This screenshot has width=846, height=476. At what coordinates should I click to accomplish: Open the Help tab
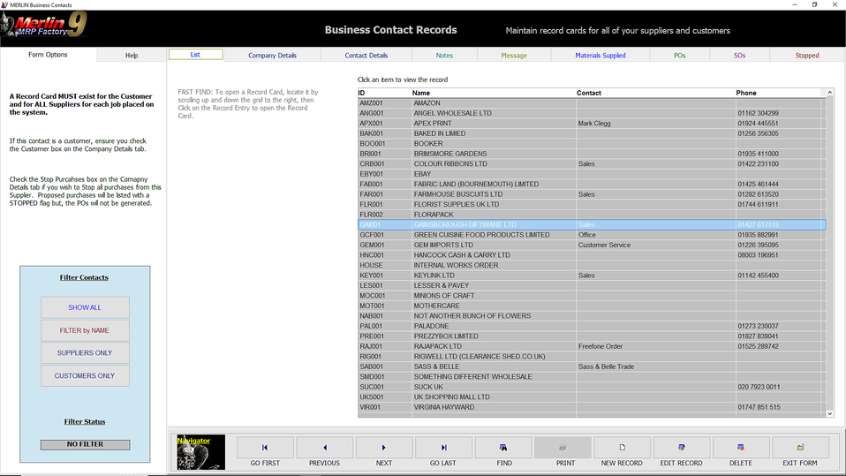pyautogui.click(x=132, y=56)
